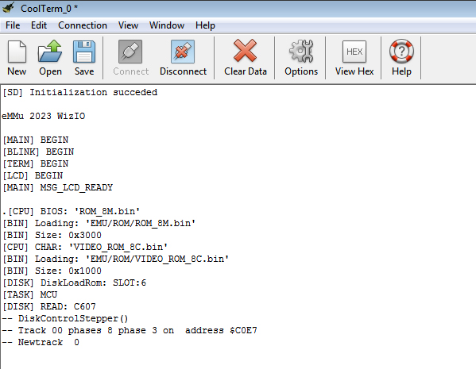The width and height of the screenshot is (476, 369).
Task: Open the Window menu
Action: (167, 25)
